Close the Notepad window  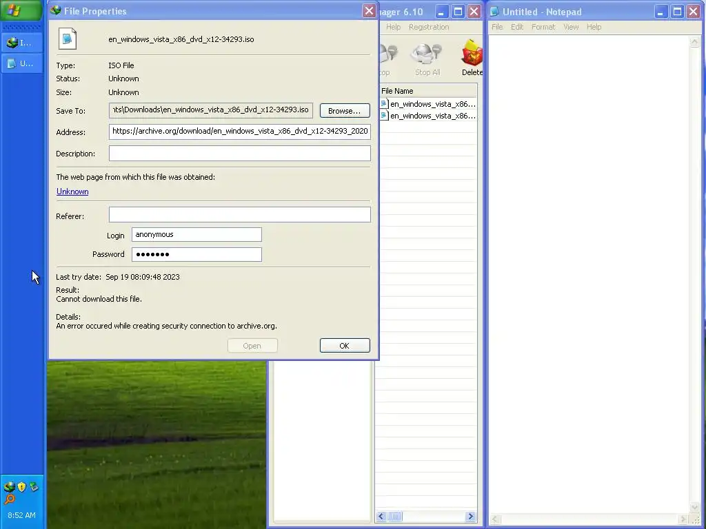694,11
